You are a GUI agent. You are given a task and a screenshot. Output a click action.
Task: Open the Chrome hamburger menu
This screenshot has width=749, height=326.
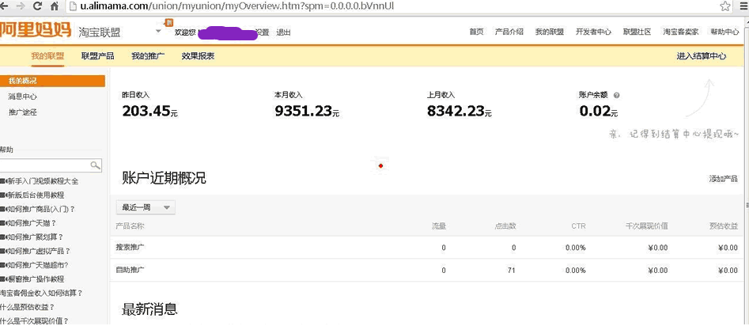point(743,6)
